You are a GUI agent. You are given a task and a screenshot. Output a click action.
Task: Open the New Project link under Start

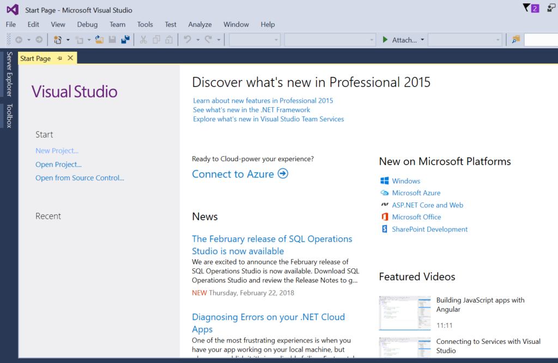[57, 150]
